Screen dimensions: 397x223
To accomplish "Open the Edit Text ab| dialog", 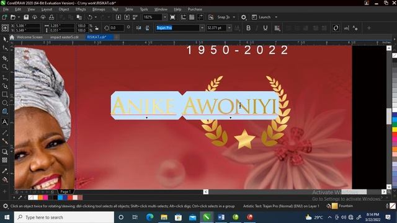I will click(x=346, y=28).
